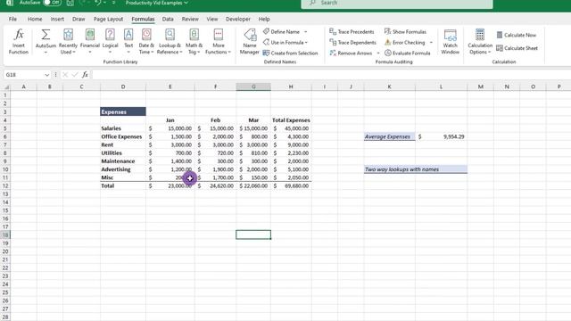
Task: Click Evaluate Formula
Action: pyautogui.click(x=408, y=53)
